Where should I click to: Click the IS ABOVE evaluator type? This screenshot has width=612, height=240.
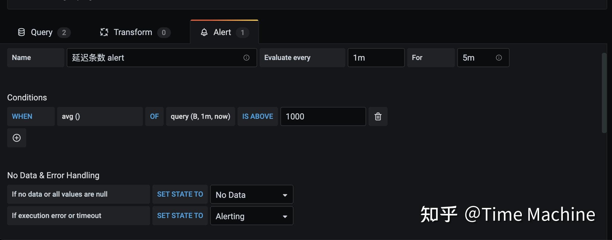tap(257, 116)
